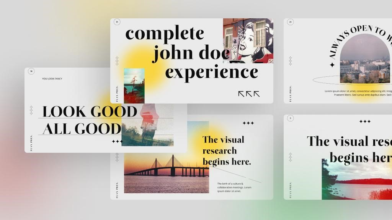Click the four-point star beside the word "ALWAYS"
This screenshot has width=392, height=220.
[x=332, y=65]
